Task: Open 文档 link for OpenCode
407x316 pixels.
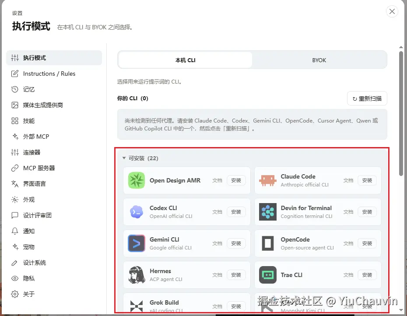Action: (x=348, y=243)
